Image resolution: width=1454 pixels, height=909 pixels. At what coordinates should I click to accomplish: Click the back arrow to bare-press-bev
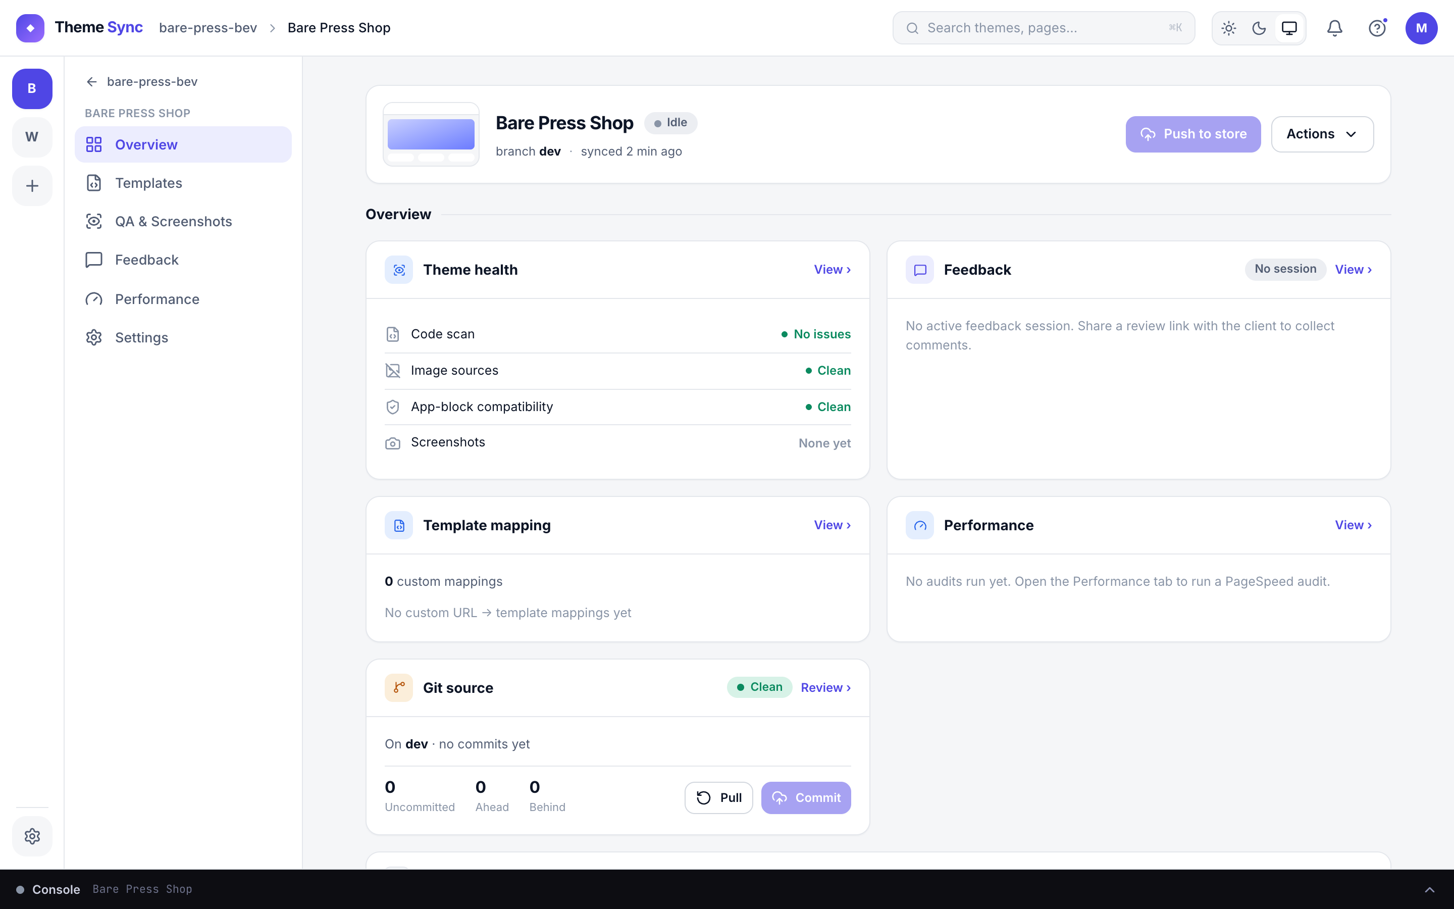coord(92,82)
